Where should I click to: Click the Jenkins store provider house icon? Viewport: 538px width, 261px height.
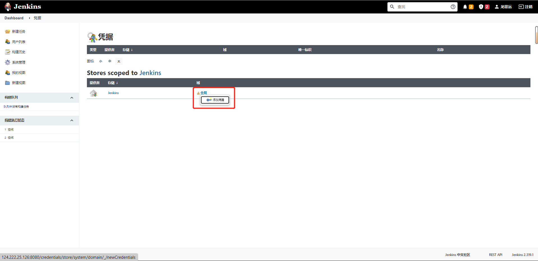pos(93,93)
